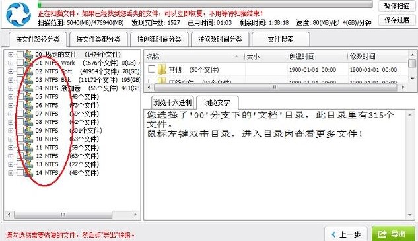
Task: Switch to 按修改时间分类 tab
Action: coord(220,40)
